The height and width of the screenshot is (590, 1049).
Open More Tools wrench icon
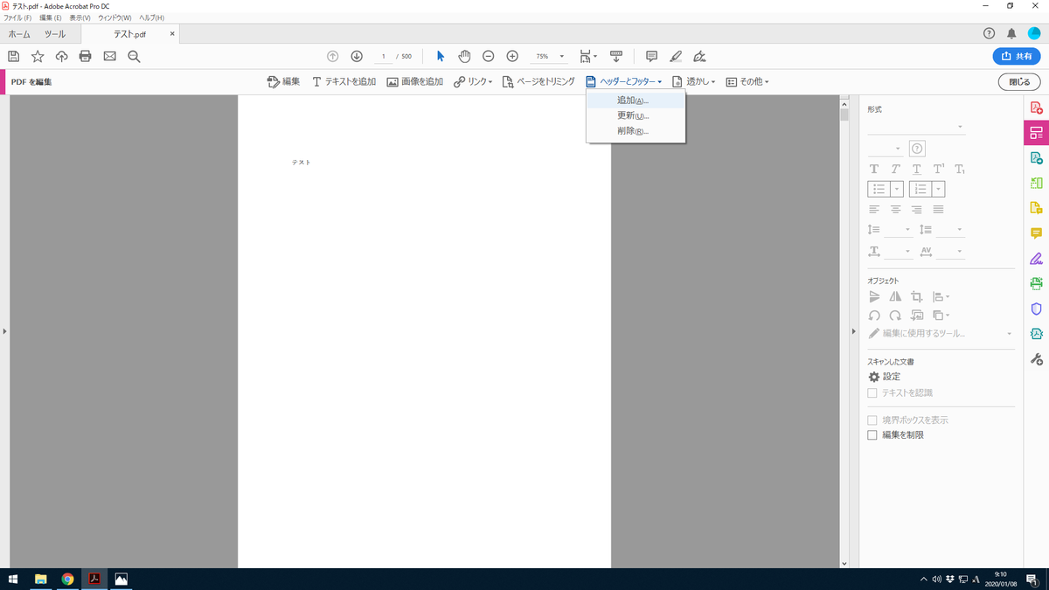coord(1037,359)
